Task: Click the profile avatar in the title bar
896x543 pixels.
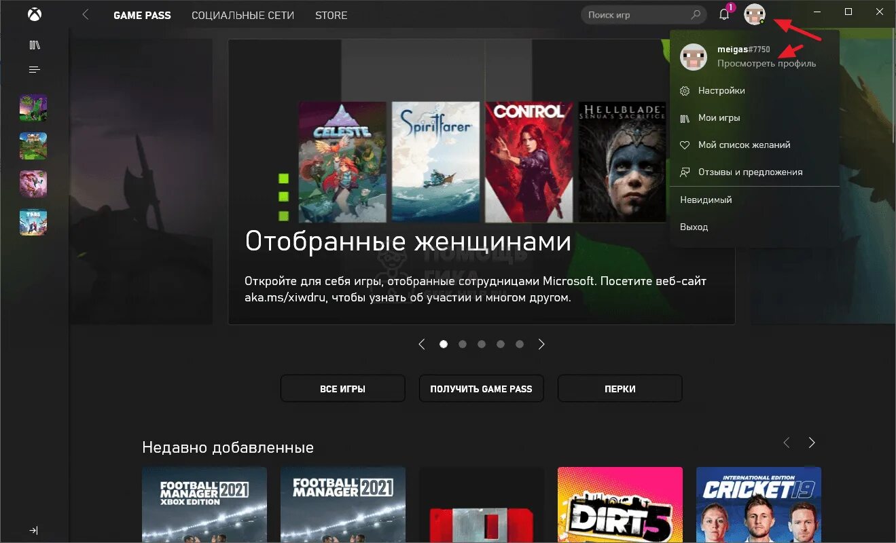Action: tap(755, 14)
